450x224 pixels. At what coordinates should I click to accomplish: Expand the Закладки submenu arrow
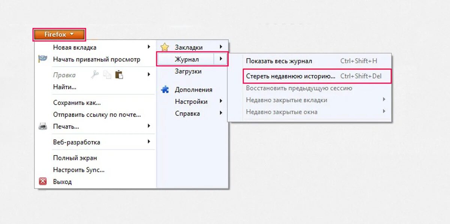click(221, 47)
